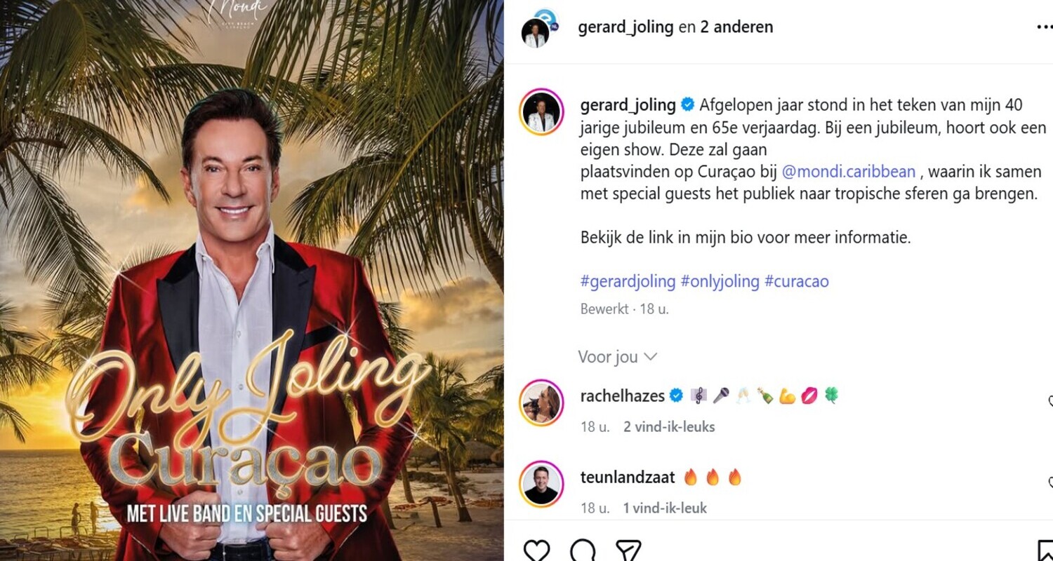Expand the 'Voor jou' comments sorting dropdown
This screenshot has width=1053, height=561.
[x=617, y=357]
